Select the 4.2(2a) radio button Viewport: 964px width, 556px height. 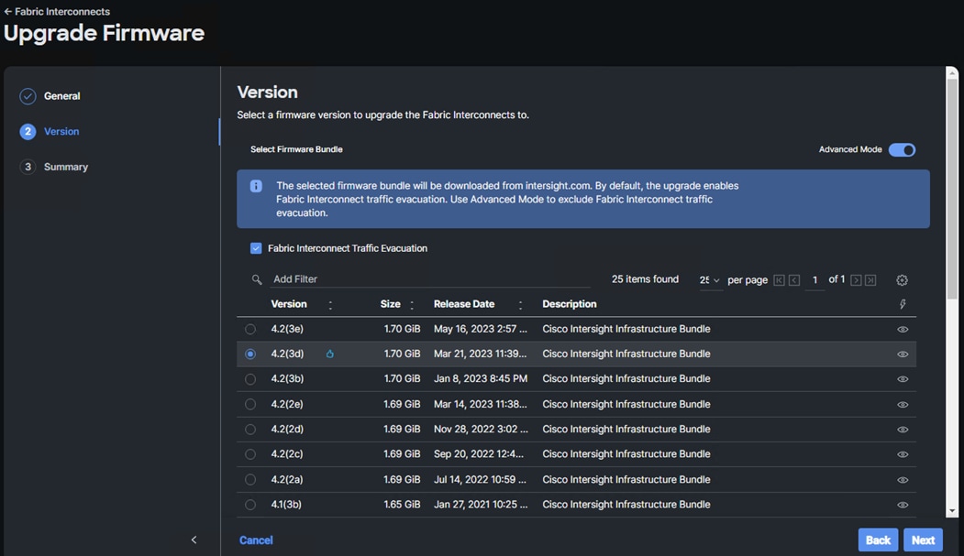[x=250, y=479]
